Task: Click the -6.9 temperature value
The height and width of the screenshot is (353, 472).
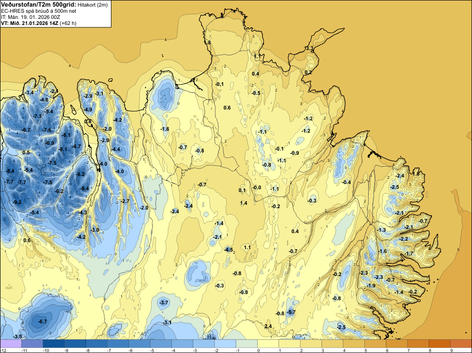Action: point(50,143)
